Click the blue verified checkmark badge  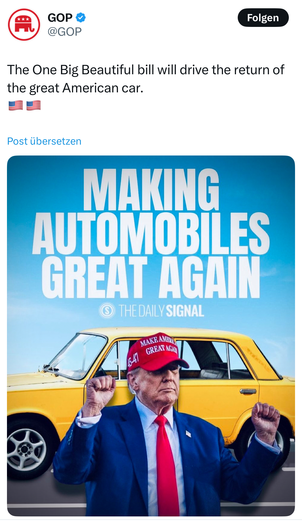tap(81, 18)
